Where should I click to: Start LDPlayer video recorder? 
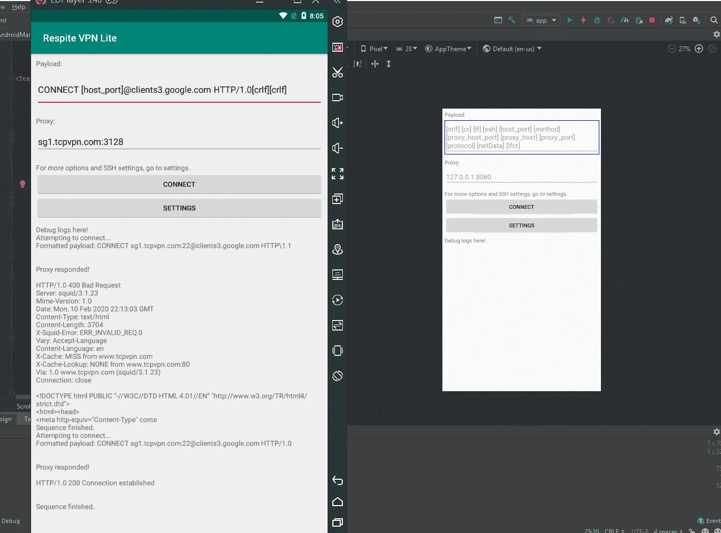[x=338, y=98]
